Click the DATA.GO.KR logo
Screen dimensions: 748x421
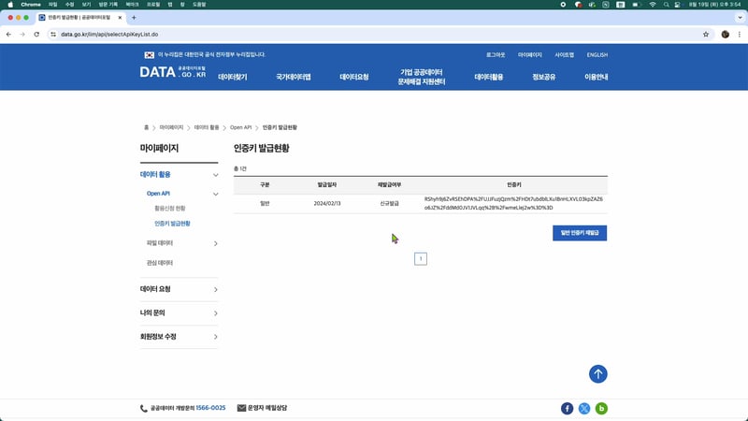click(x=173, y=72)
